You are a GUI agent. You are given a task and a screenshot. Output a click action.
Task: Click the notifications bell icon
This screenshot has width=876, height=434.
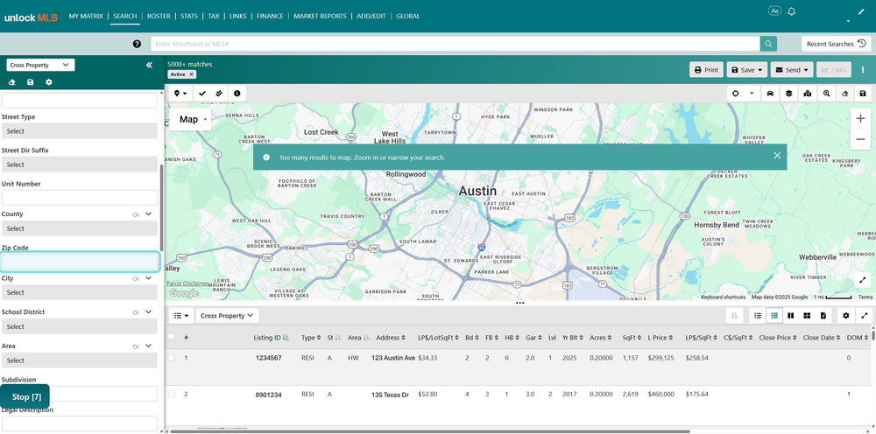791,11
